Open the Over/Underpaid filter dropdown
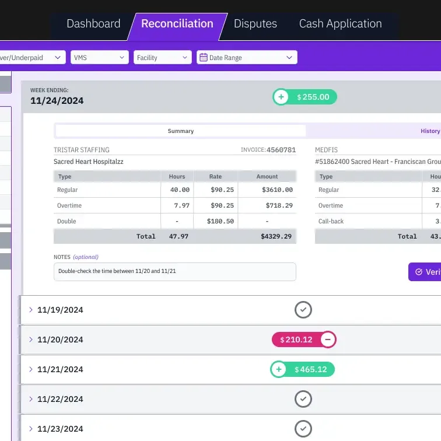441x441 pixels. click(x=32, y=57)
